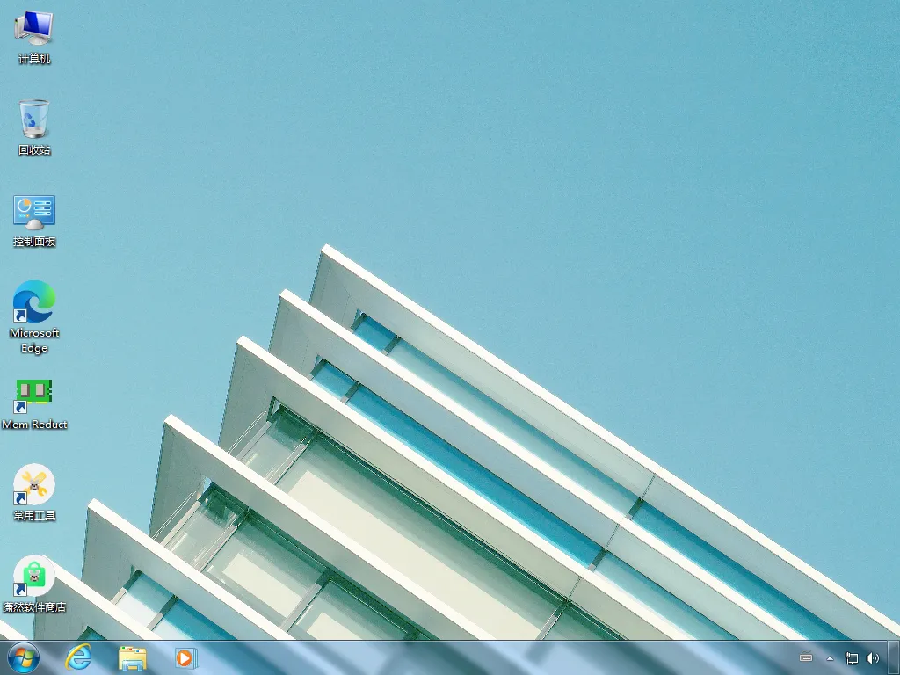Click the Microsoft Edge label text
Screen dimensions: 900x675
34,340
